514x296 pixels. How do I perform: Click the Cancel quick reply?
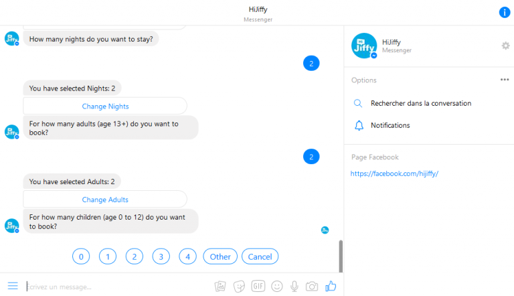pyautogui.click(x=260, y=256)
